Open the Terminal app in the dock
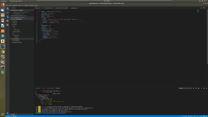 (3, 67)
